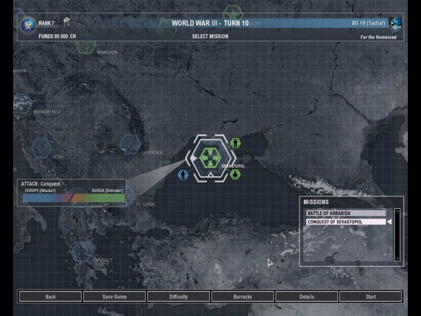
Task: Start the selected mission
Action: [371, 297]
